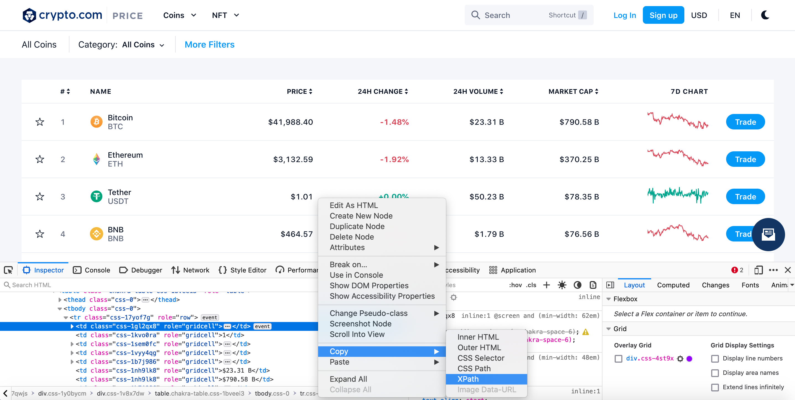The image size is (795, 400).
Task: Open DevTools more options ellipsis menu
Action: coord(773,270)
